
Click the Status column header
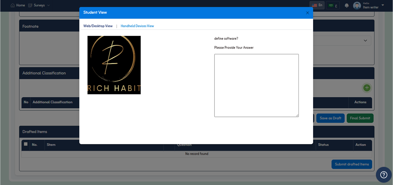(x=323, y=145)
